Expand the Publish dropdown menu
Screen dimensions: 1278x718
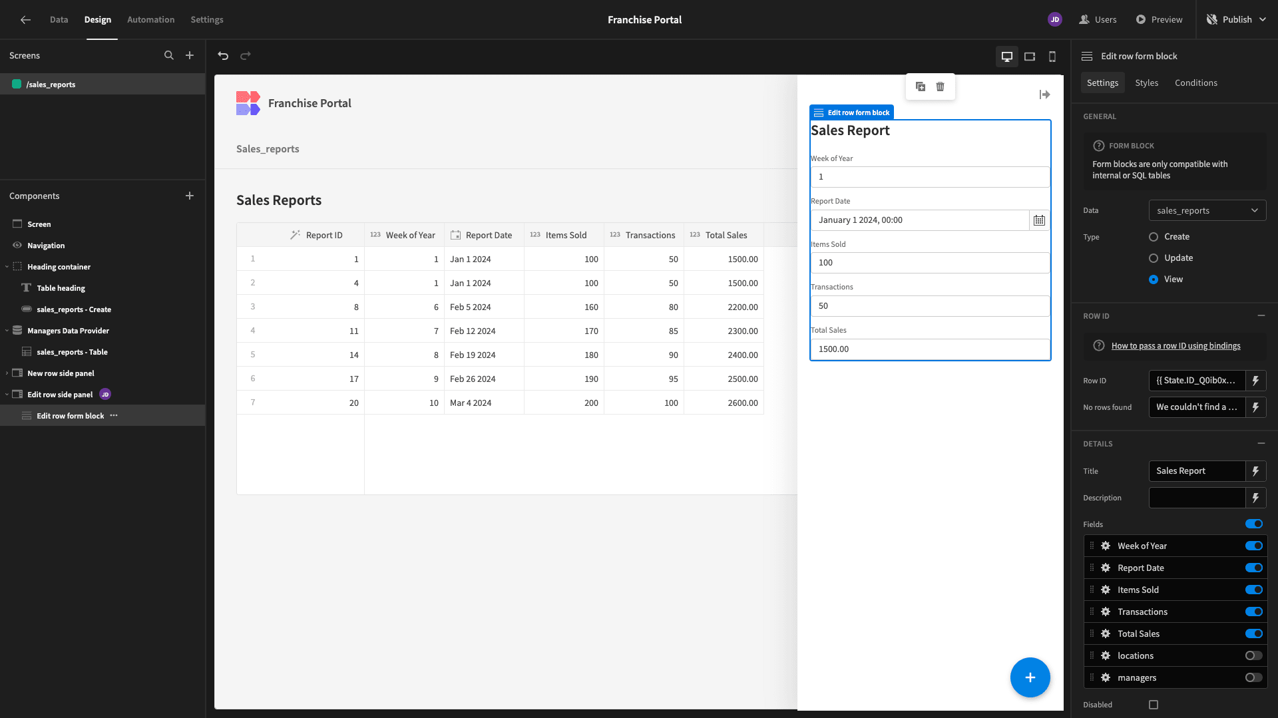pos(1262,19)
